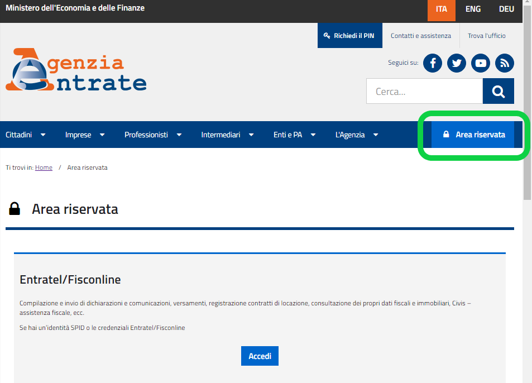The height and width of the screenshot is (383, 532).
Task: Click the 'Se hai un'identità SPID' text
Action: pos(102,328)
